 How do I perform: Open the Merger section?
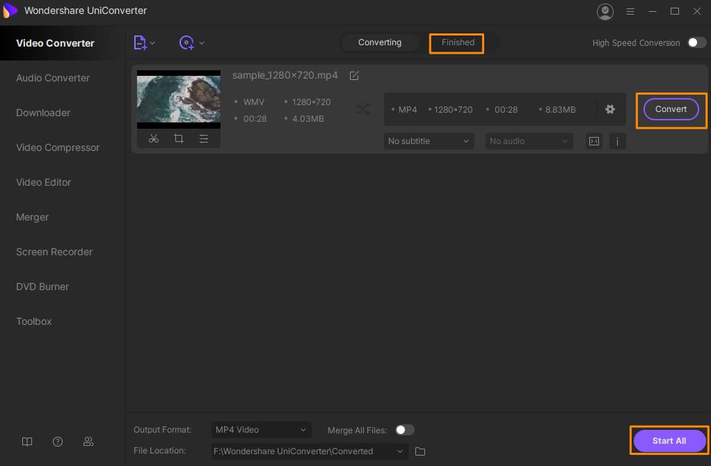point(32,217)
